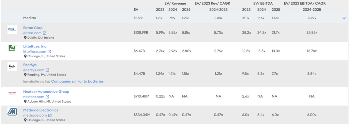Open Companies similar to batteries list
Image resolution: width=349 pixels, height=125 pixels.
tap(77, 81)
